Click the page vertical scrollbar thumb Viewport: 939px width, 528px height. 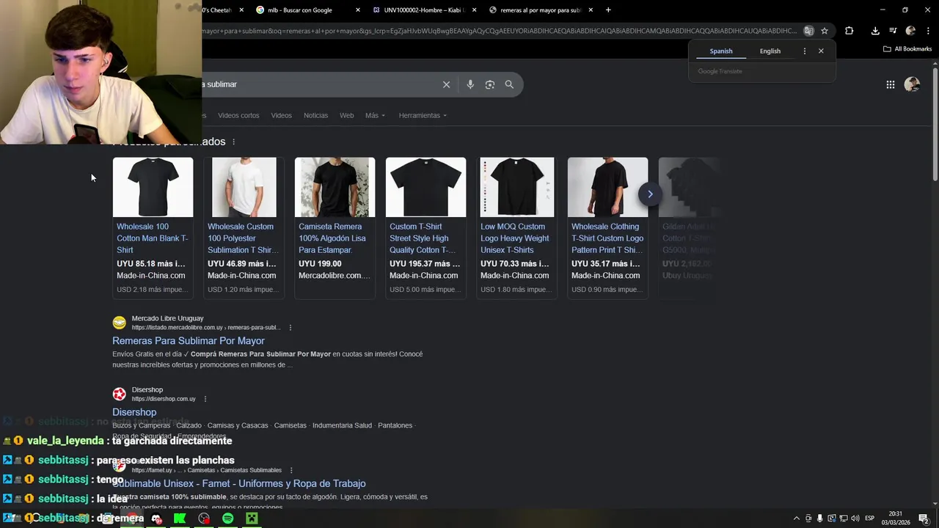click(935, 123)
